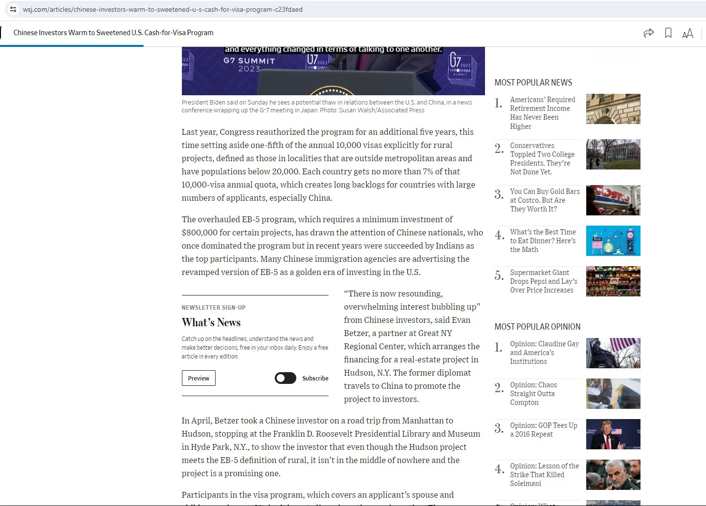Click paragraph starting "Last year, Congress reauthorized"
Viewport: 706px width, 506px height.
click(x=328, y=165)
